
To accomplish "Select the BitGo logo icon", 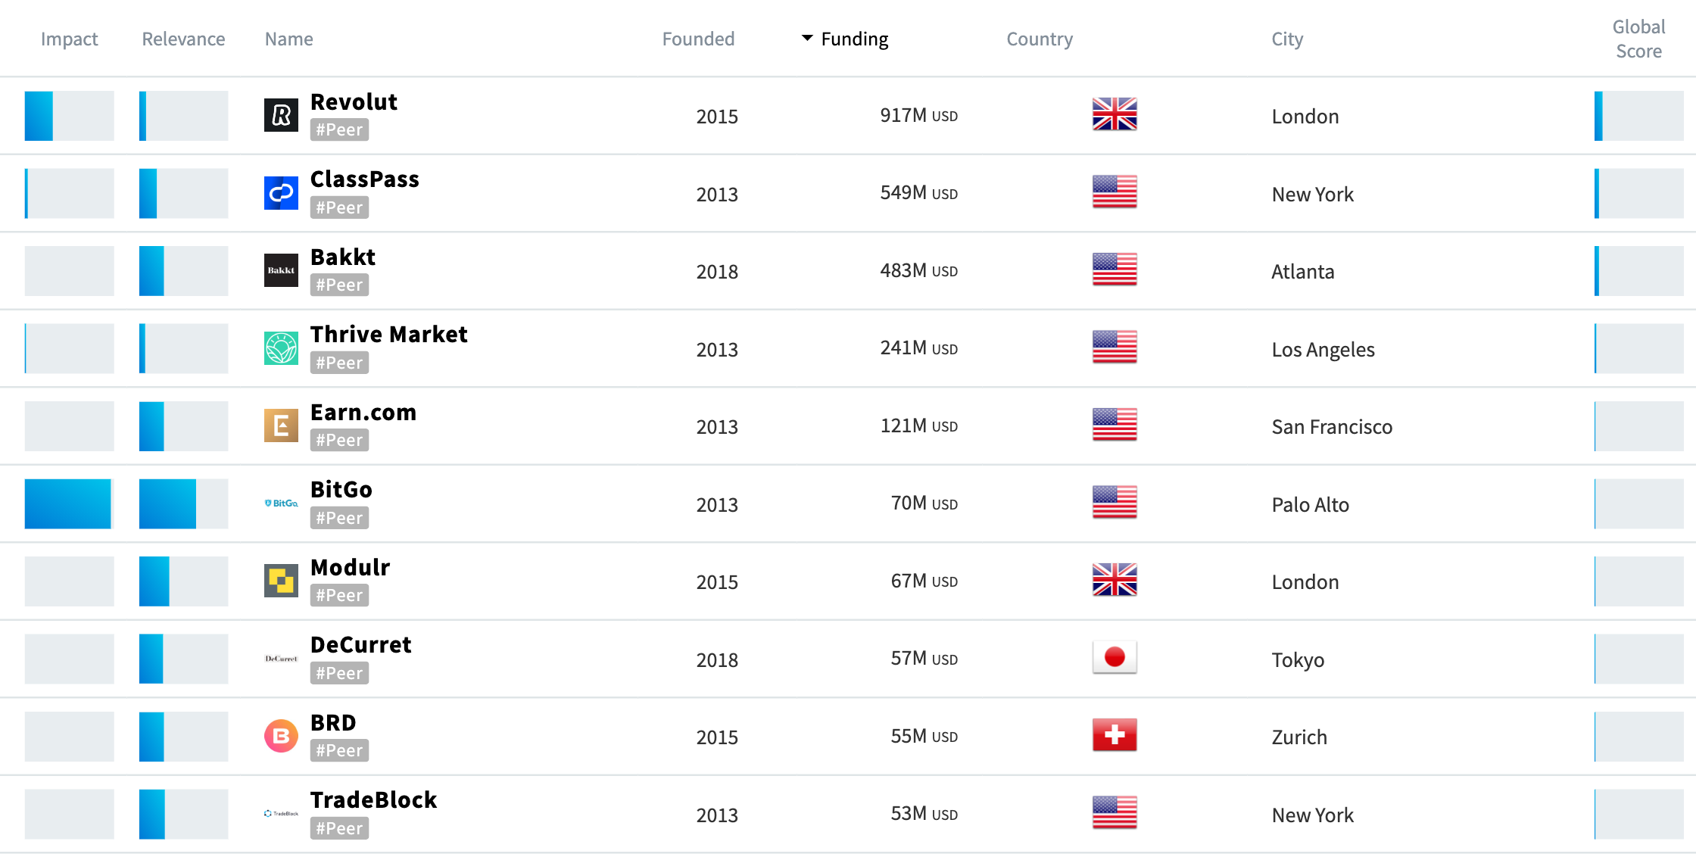I will (281, 503).
